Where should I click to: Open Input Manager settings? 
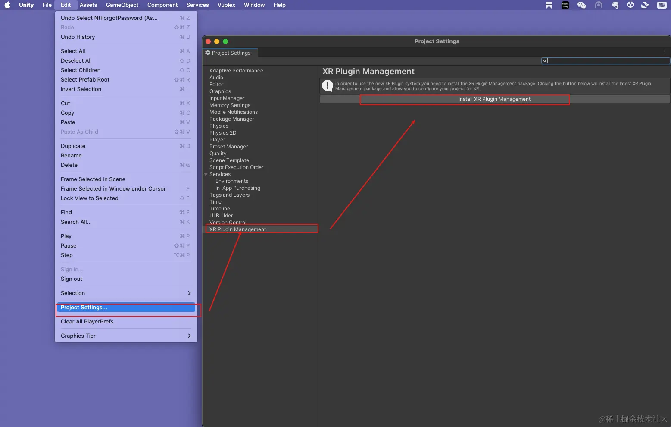pyautogui.click(x=227, y=98)
